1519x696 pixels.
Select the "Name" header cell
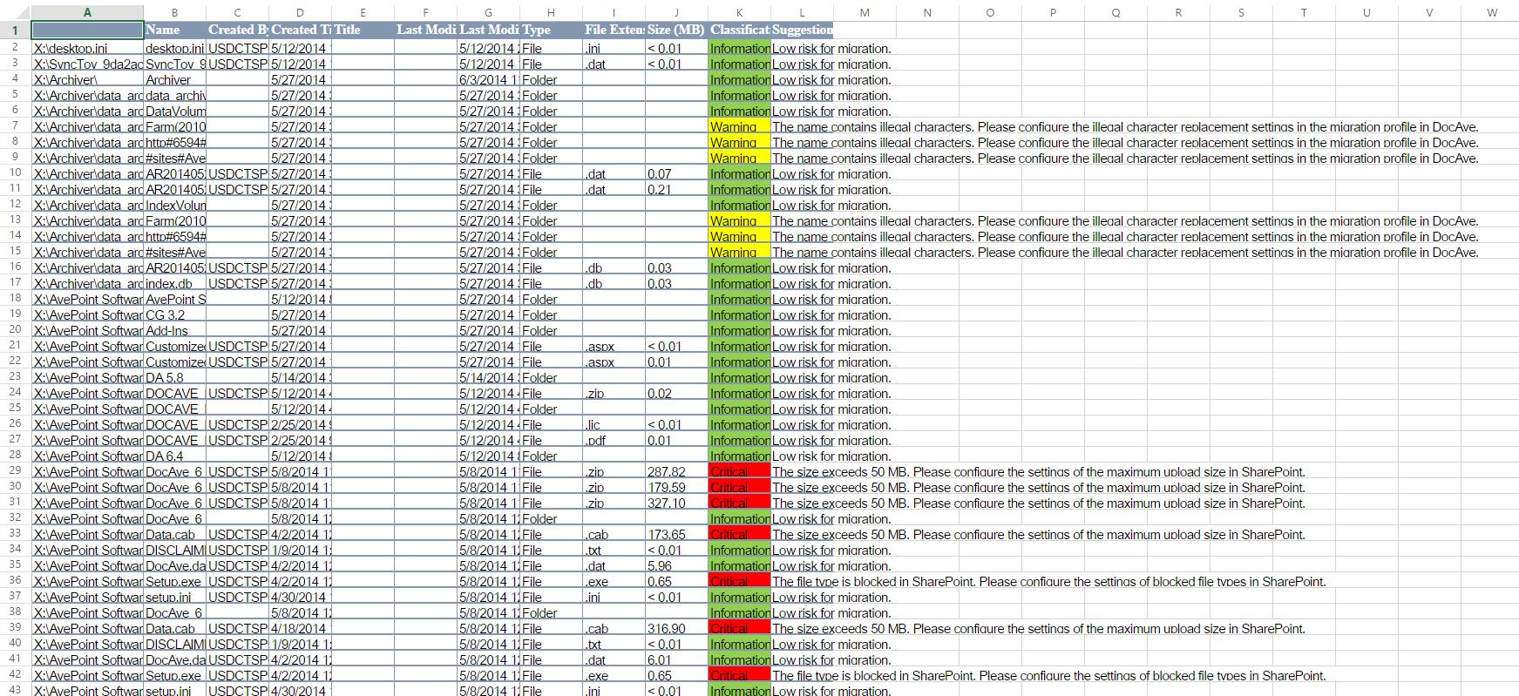[x=175, y=30]
